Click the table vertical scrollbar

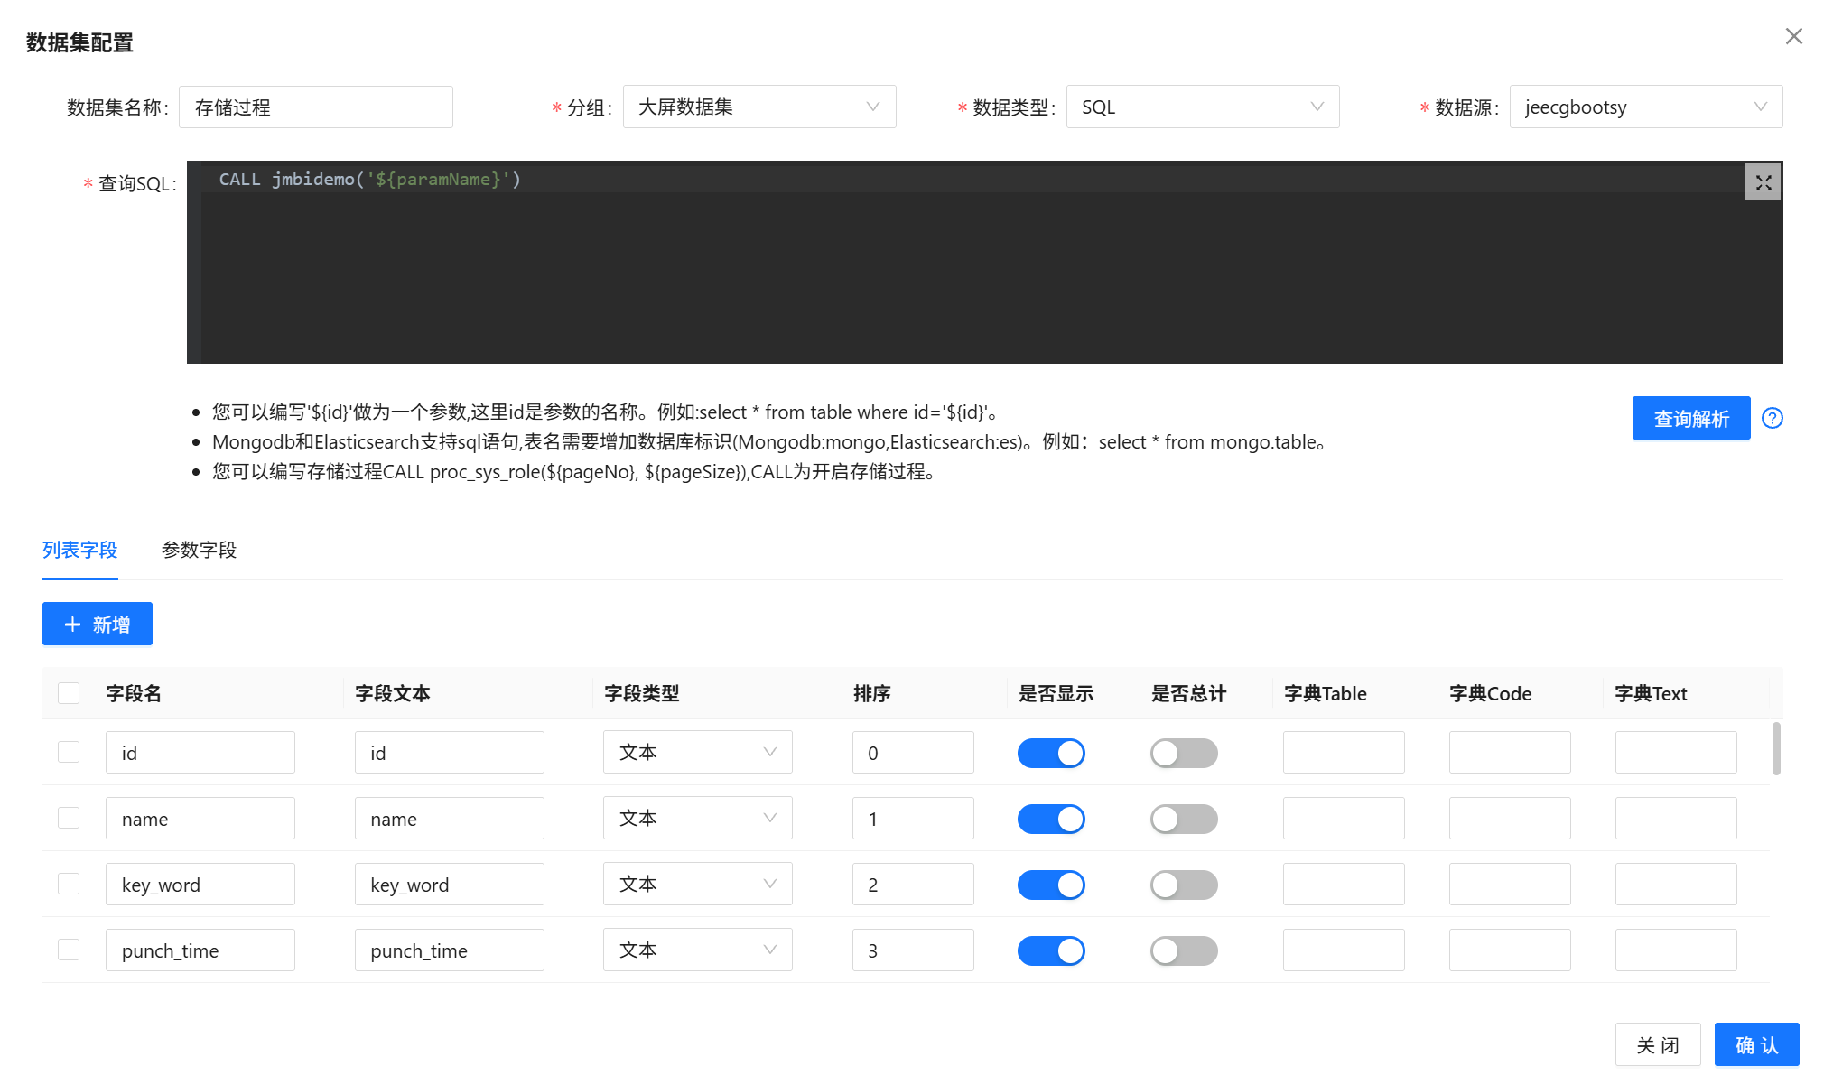pyautogui.click(x=1775, y=748)
